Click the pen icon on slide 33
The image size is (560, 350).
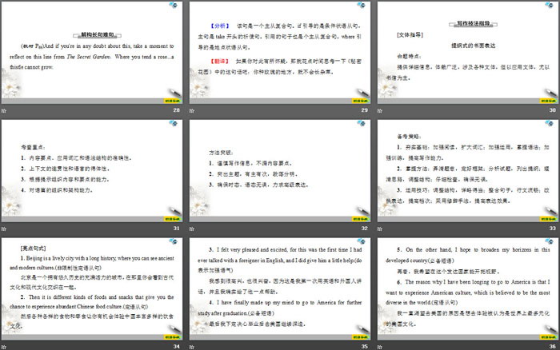[x=550, y=211]
